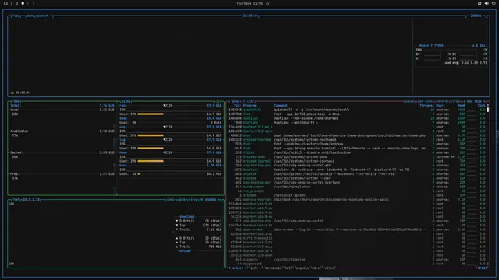This screenshot has width=499, height=280.
Task: Switch to workspace 4 in top bar
Action: pyautogui.click(x=28, y=3)
